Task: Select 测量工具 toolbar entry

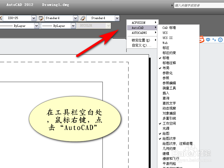Action: click(178, 88)
